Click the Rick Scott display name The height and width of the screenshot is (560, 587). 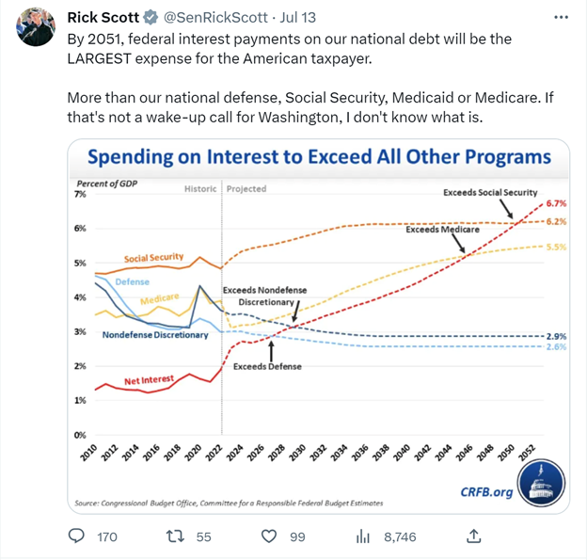(x=103, y=17)
